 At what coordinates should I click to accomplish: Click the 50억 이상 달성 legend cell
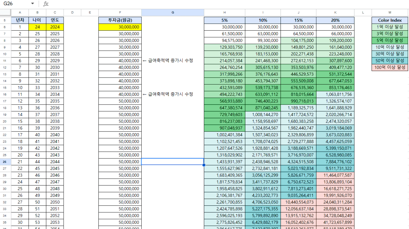[390, 61]
